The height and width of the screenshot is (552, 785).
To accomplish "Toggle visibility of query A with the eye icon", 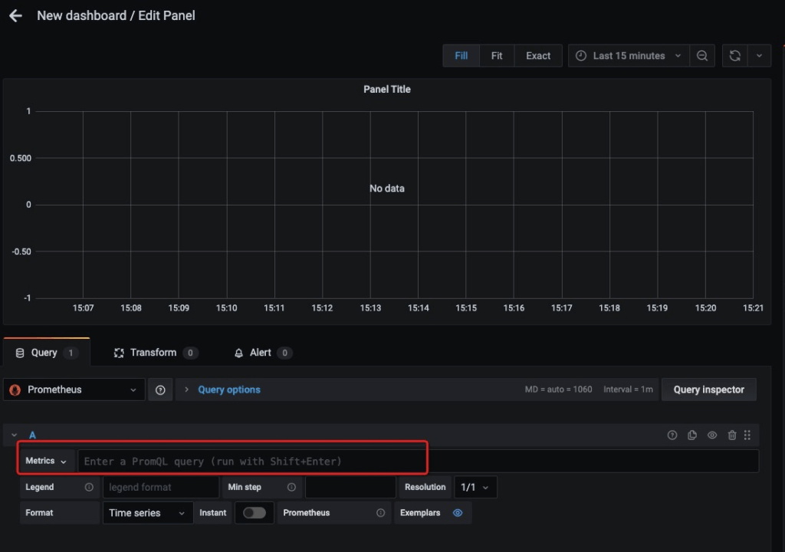I will tap(712, 435).
